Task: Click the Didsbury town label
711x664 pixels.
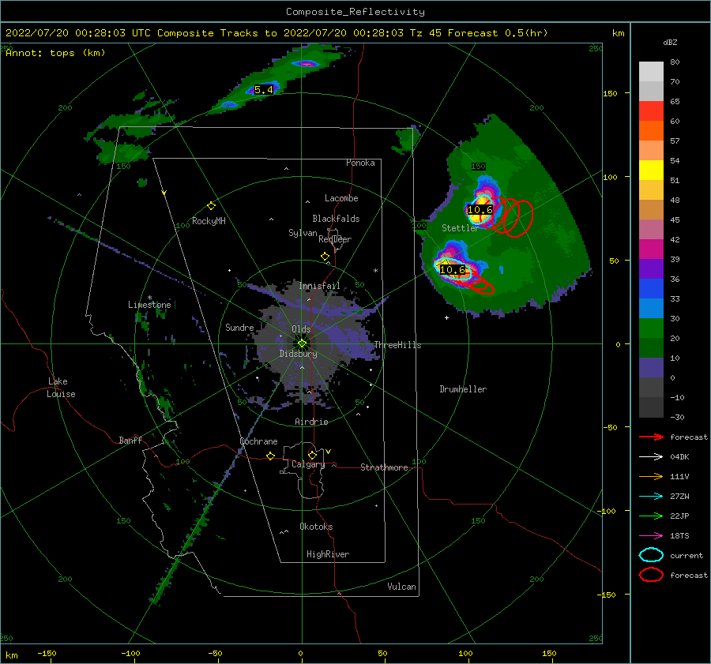Action: coord(299,354)
